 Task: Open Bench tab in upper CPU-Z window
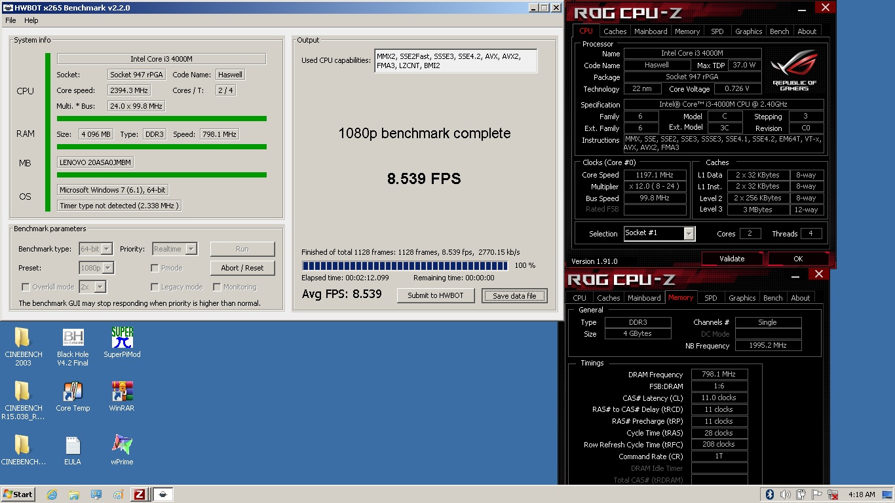coord(780,31)
